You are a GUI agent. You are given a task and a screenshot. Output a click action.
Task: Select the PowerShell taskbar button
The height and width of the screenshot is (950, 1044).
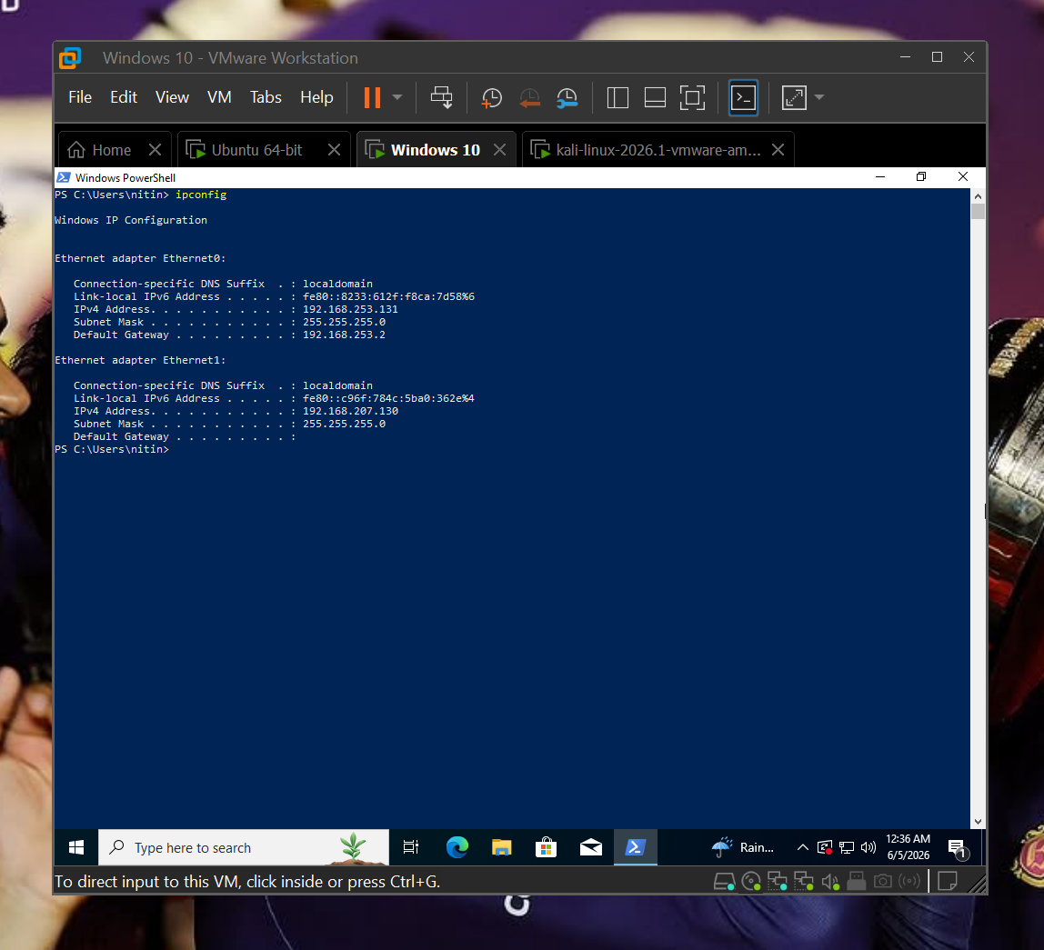click(635, 847)
